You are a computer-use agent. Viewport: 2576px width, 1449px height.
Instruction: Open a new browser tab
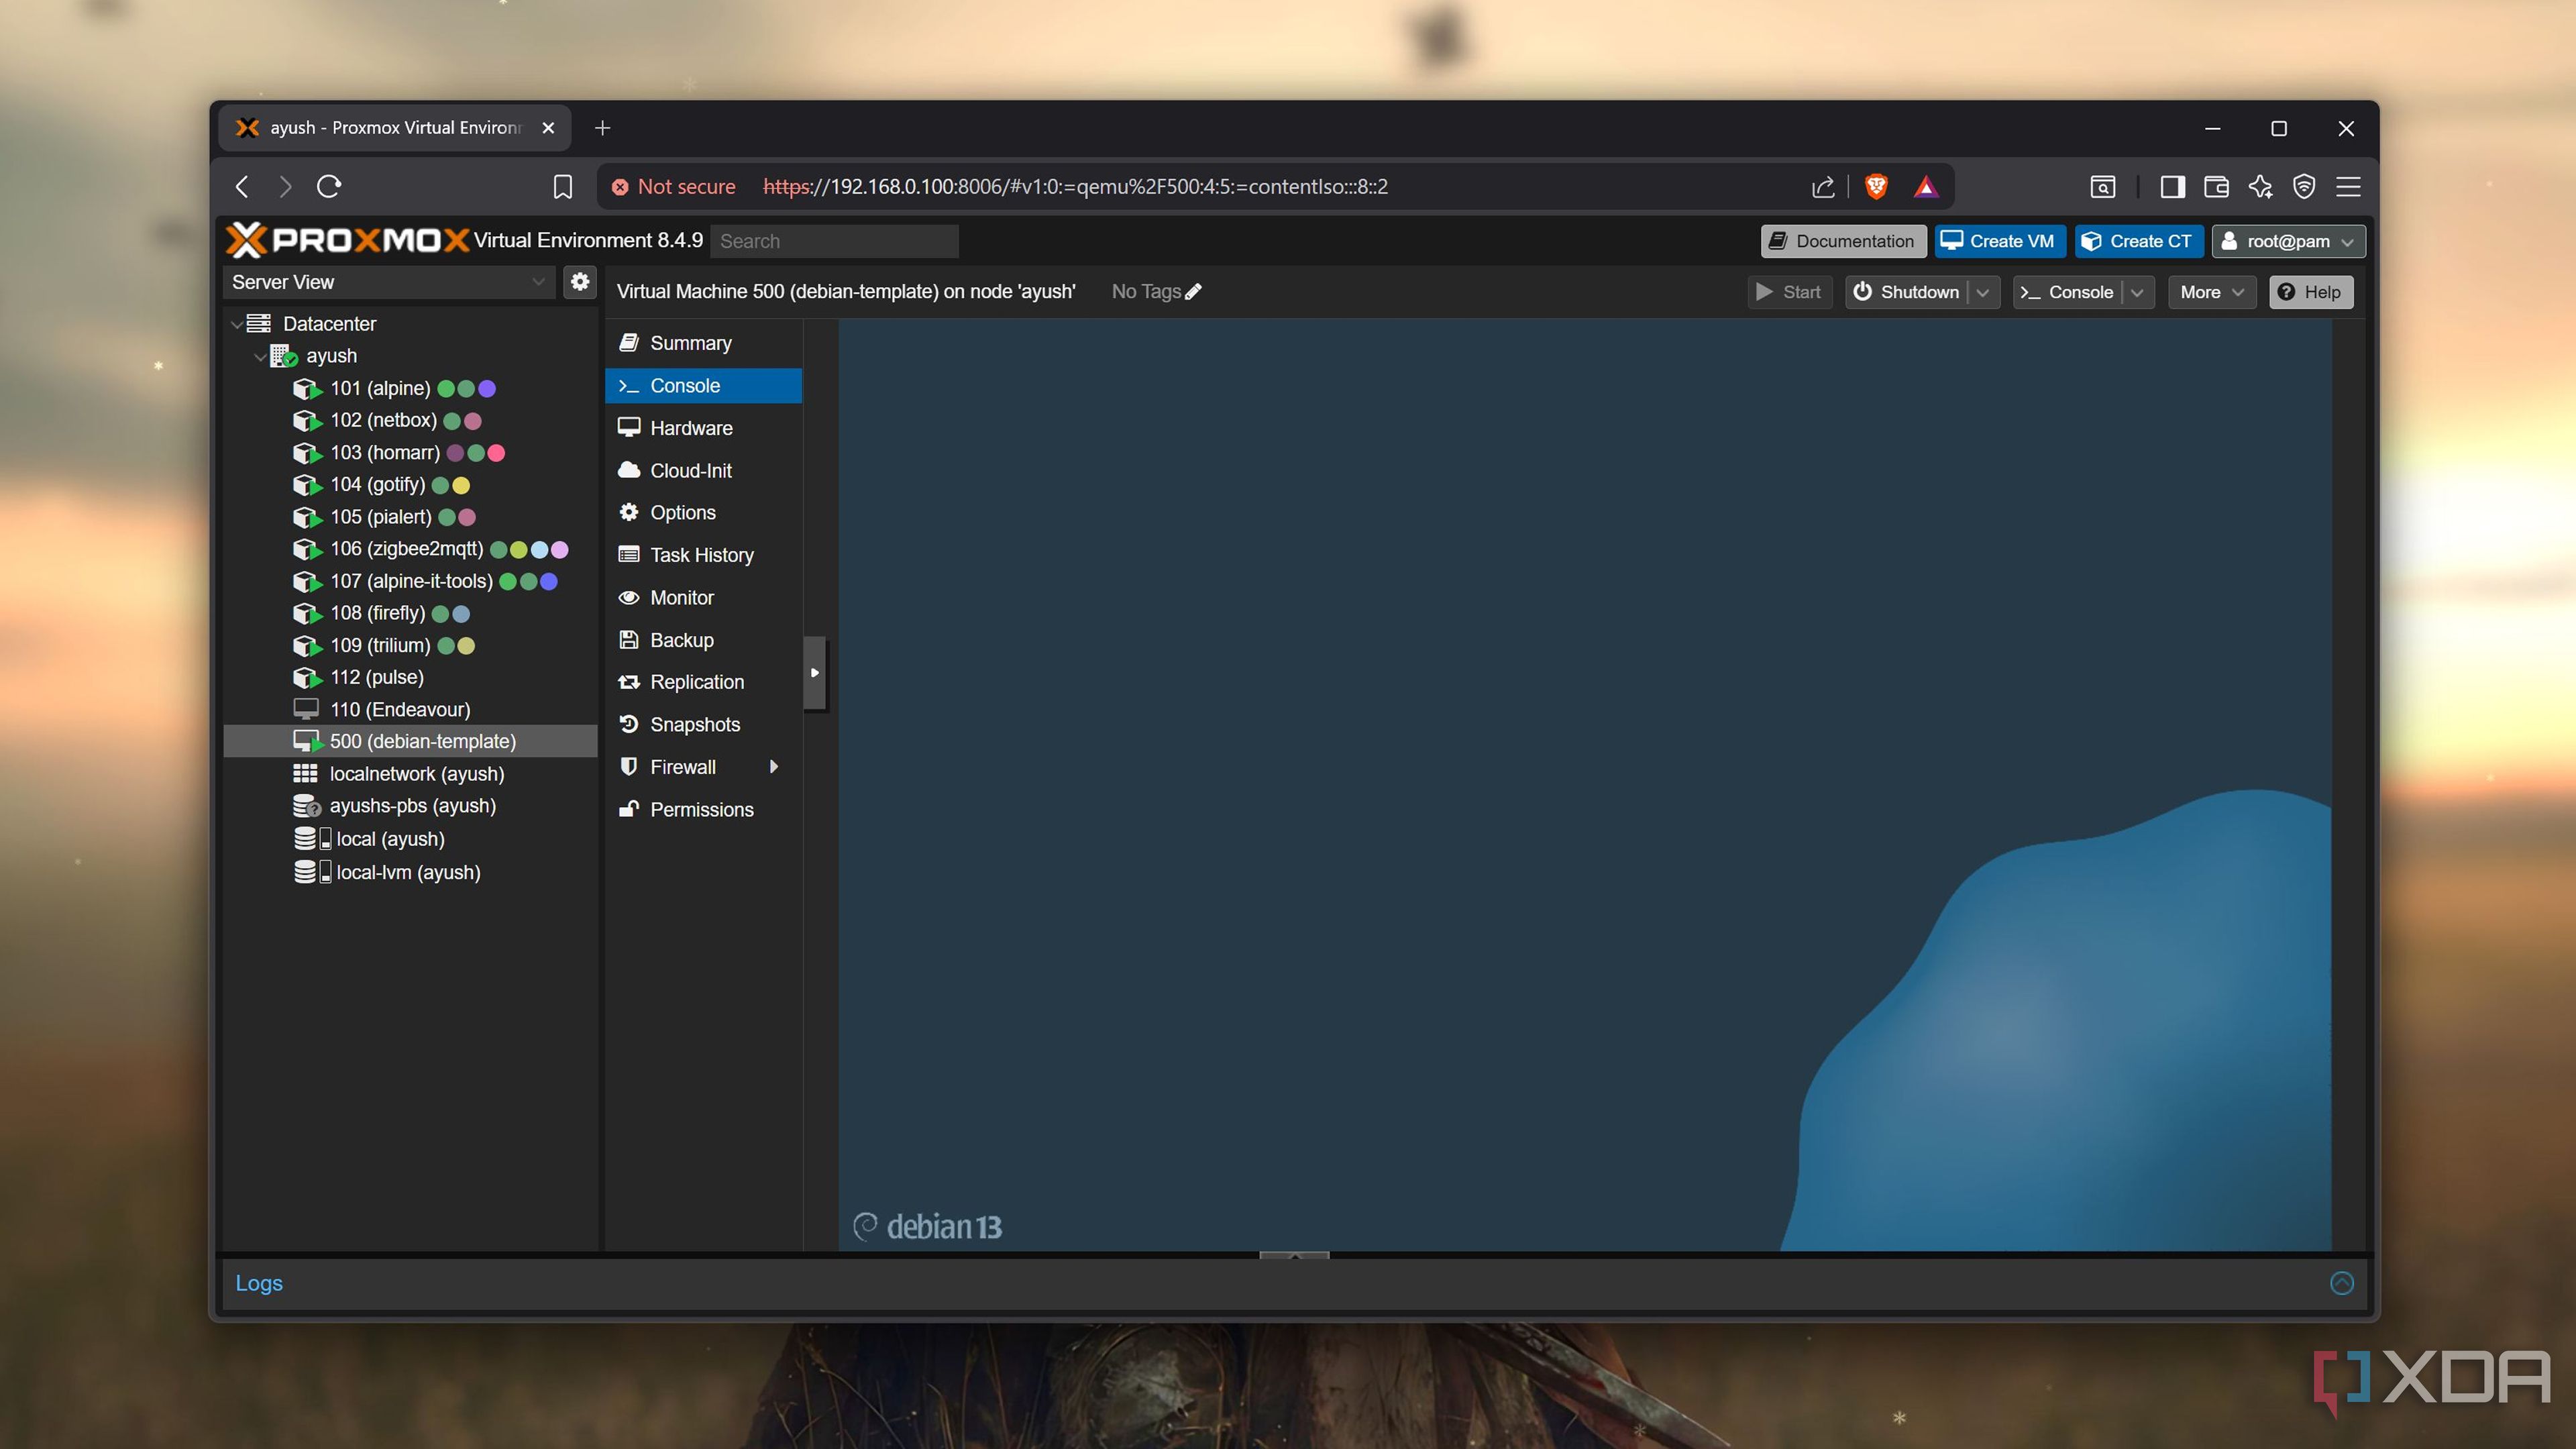(x=602, y=128)
